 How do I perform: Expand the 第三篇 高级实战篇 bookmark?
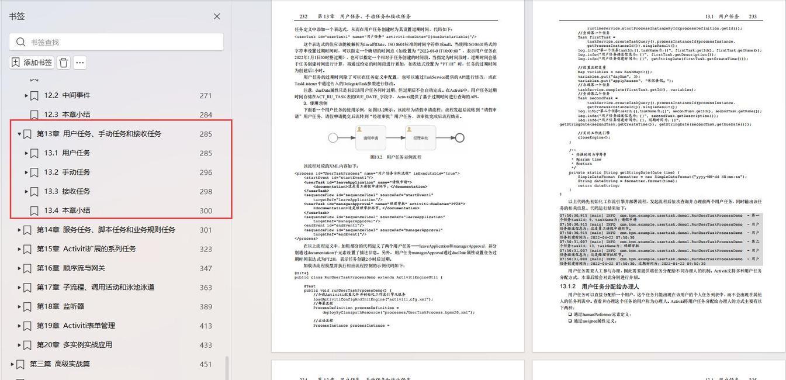(x=12, y=364)
